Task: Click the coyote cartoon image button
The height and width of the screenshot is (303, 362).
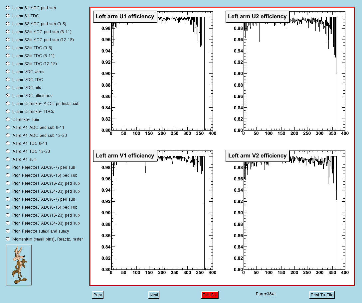Action: pyautogui.click(x=19, y=265)
